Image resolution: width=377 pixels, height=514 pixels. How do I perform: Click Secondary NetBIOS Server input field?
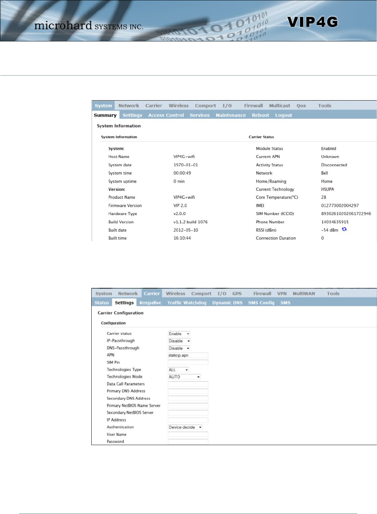188,413
